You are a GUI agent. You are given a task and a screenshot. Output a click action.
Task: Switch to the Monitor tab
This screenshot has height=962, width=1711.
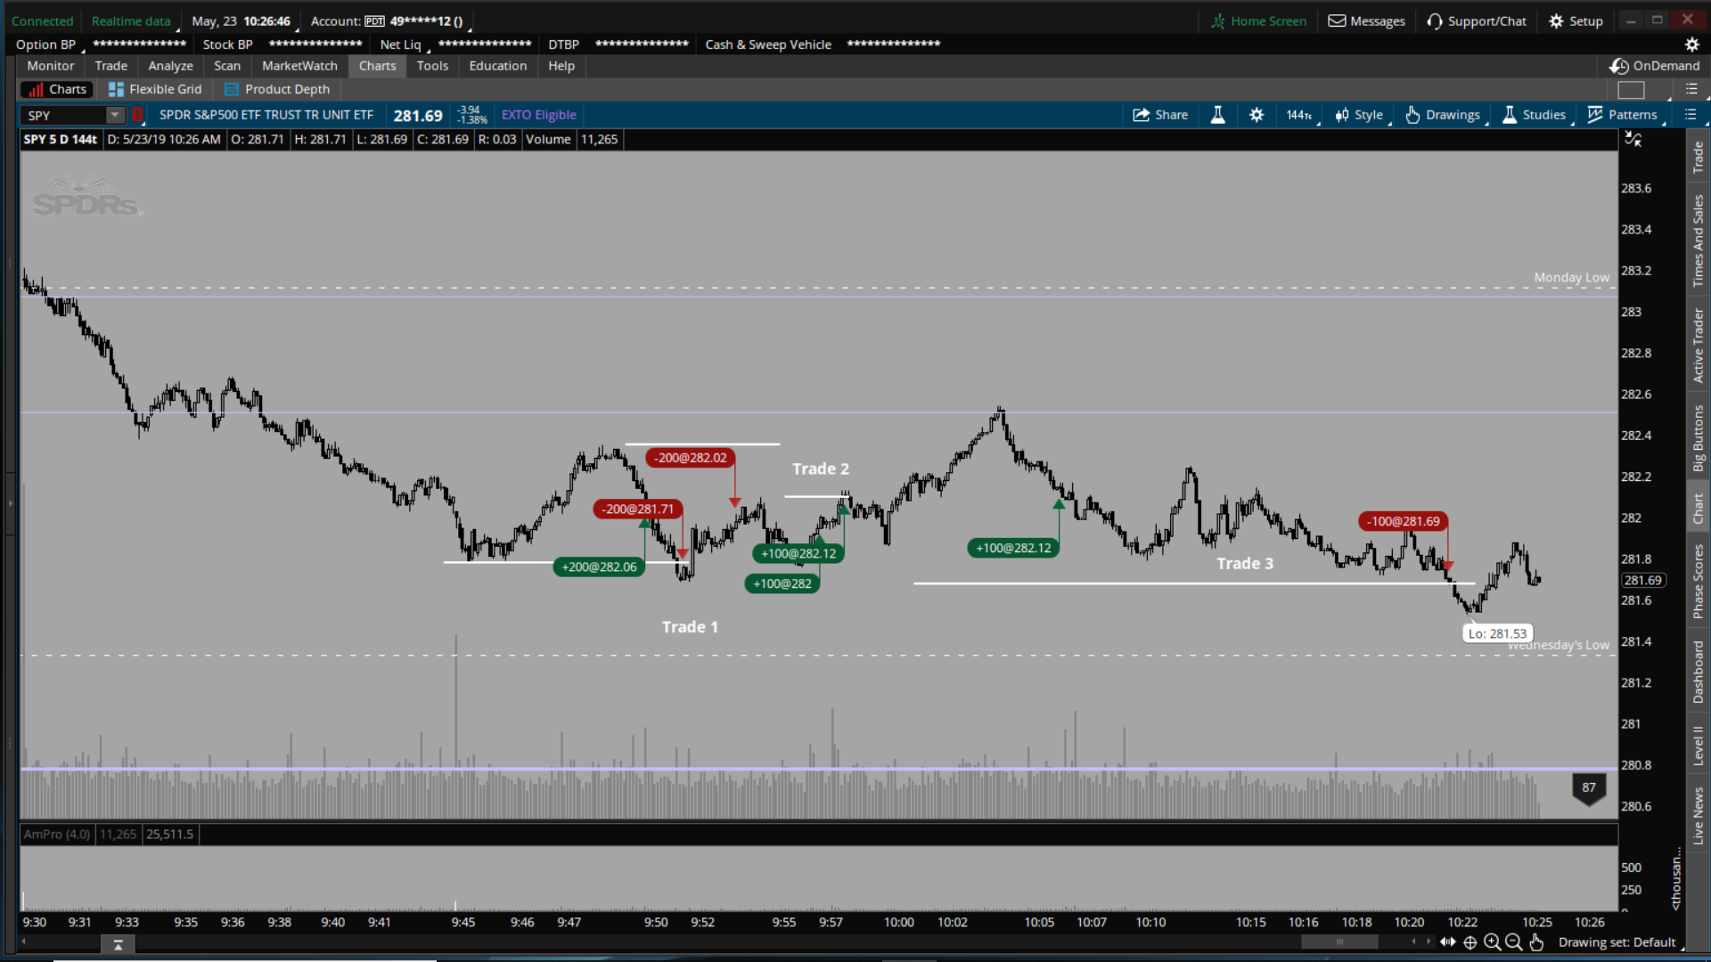pyautogui.click(x=51, y=66)
